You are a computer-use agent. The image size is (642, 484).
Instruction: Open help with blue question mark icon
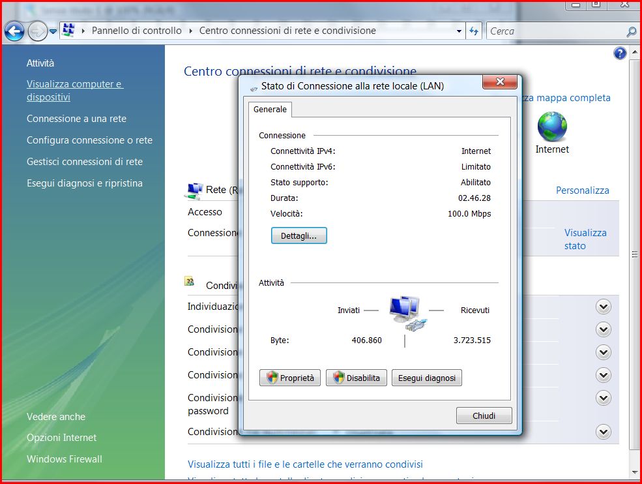point(620,53)
